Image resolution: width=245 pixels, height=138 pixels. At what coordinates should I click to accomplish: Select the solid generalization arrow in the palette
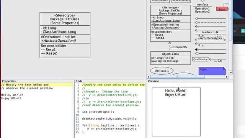(210, 19)
